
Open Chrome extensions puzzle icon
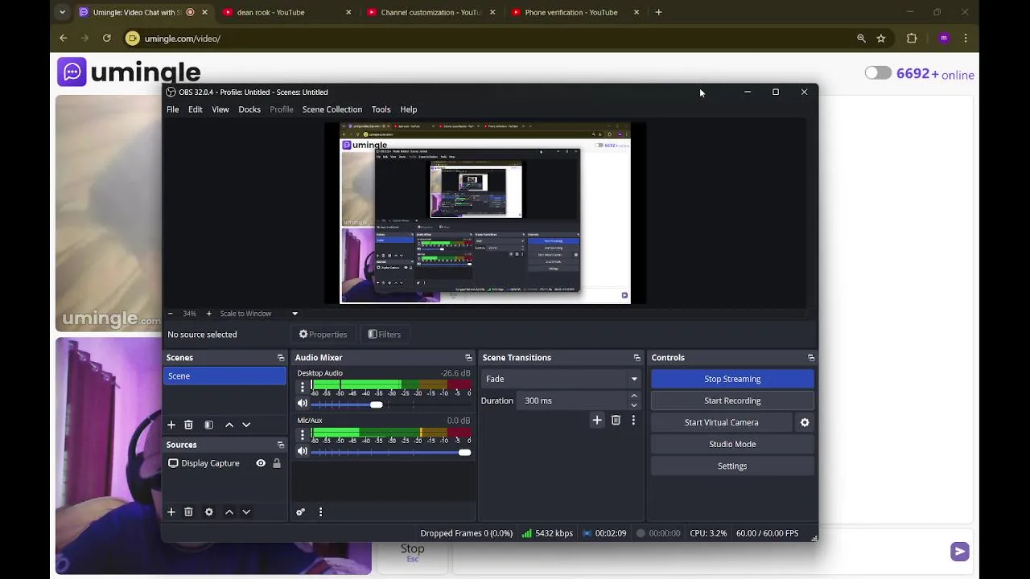point(912,38)
